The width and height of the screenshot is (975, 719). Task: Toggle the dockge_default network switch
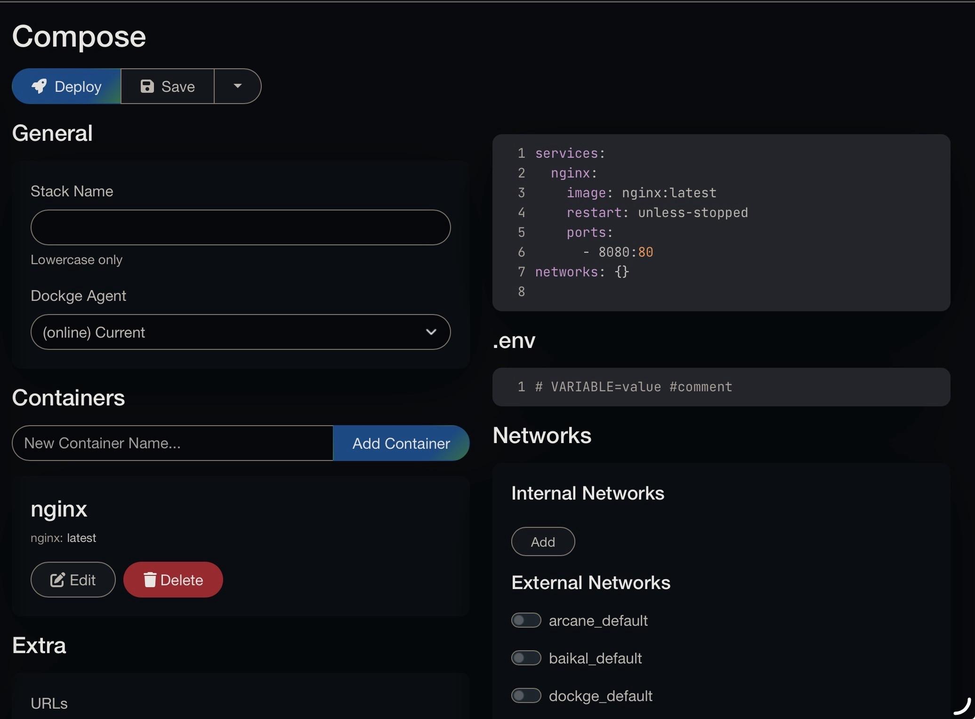(x=526, y=695)
